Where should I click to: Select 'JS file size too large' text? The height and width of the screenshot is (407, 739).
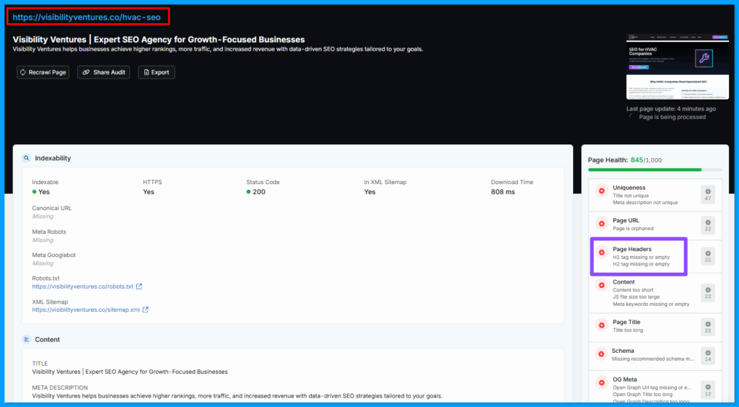pos(637,297)
